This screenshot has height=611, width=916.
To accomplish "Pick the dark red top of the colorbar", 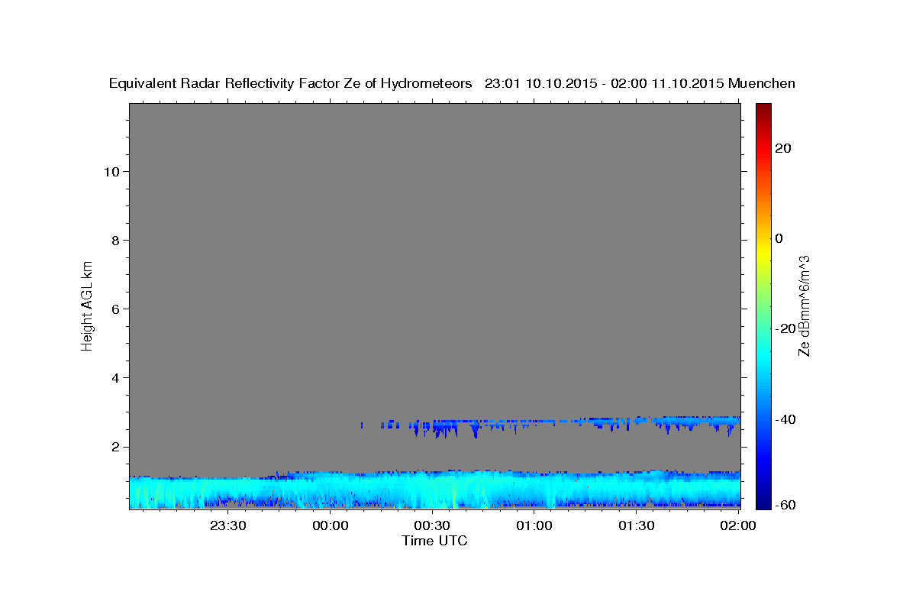I will point(763,108).
